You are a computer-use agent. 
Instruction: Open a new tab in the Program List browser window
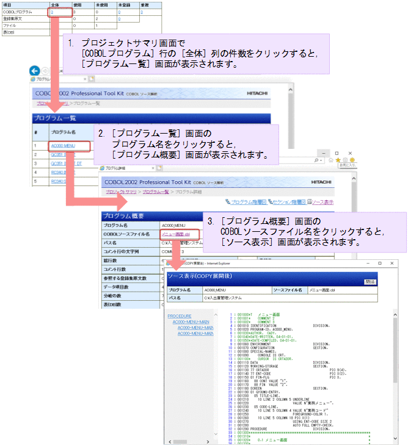(92, 79)
